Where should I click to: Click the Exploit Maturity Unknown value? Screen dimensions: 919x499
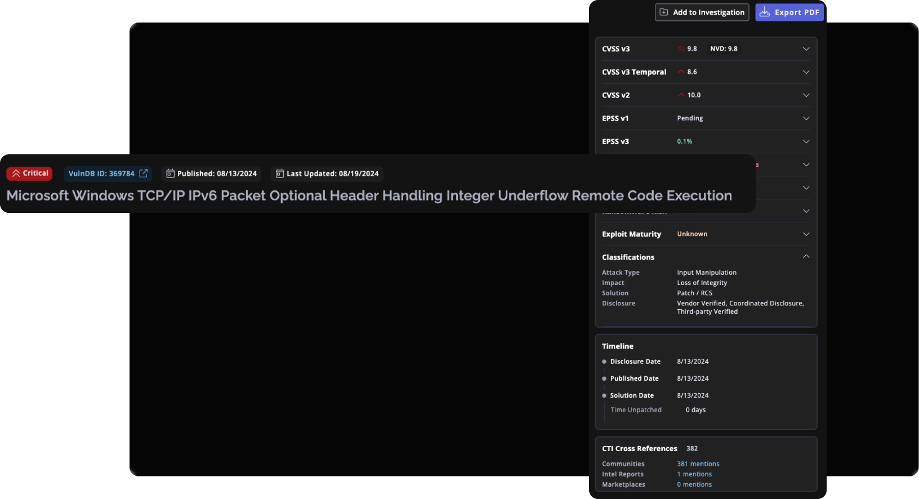point(692,234)
